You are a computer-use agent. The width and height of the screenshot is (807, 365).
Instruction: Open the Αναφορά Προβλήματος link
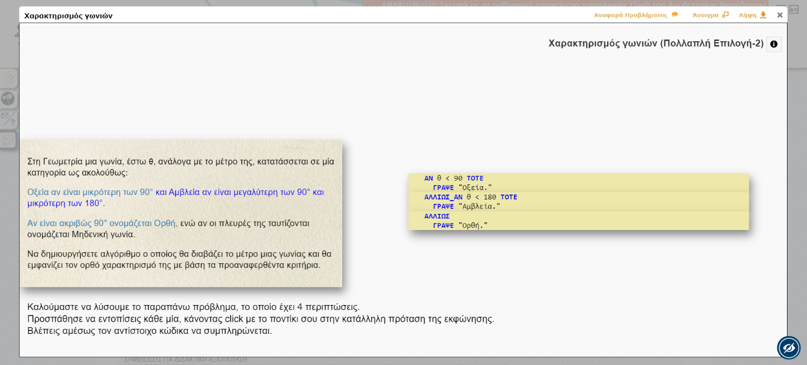point(630,15)
